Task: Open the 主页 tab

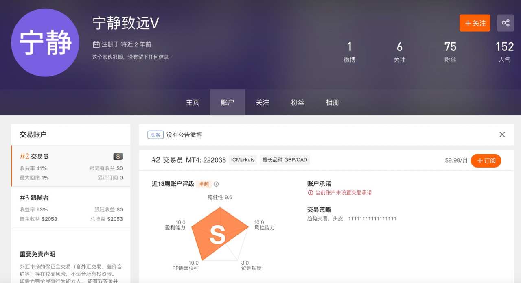Action: 193,102
